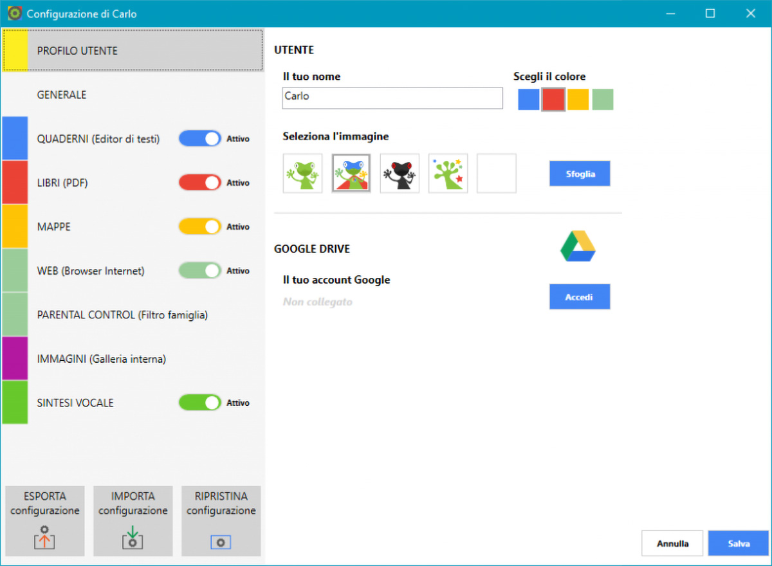Screen dimensions: 772x566
Task: Select the empty blank avatar slot
Action: pos(497,173)
